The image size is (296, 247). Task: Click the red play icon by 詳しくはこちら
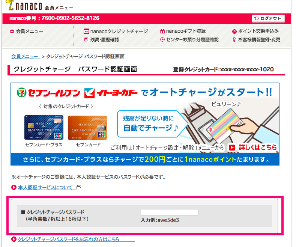coord(232,148)
